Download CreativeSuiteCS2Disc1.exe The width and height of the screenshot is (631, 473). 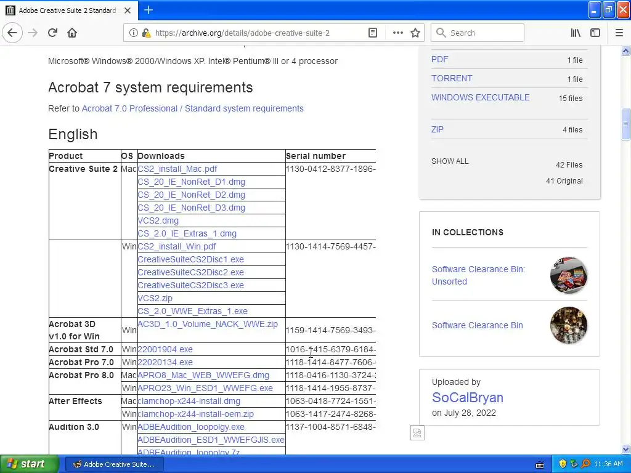[x=191, y=259]
